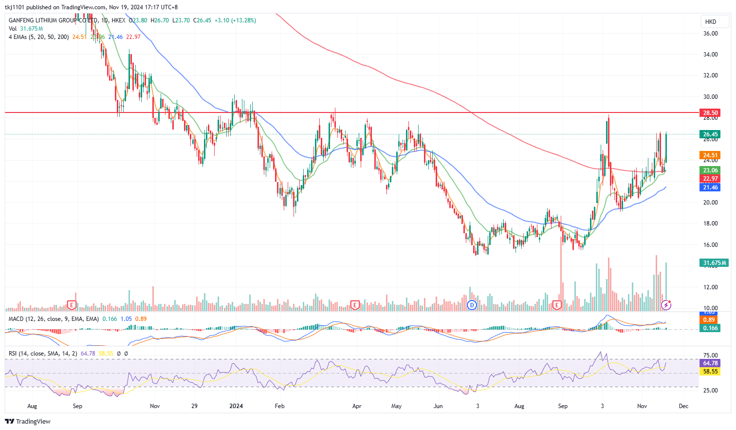The image size is (736, 430).
Task: Click the Jun label on time axis
Action: coord(438,406)
